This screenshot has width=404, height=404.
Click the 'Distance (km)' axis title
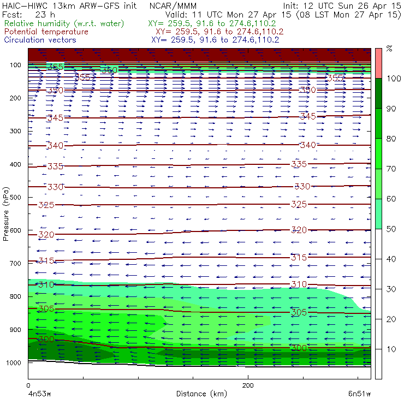click(201, 394)
